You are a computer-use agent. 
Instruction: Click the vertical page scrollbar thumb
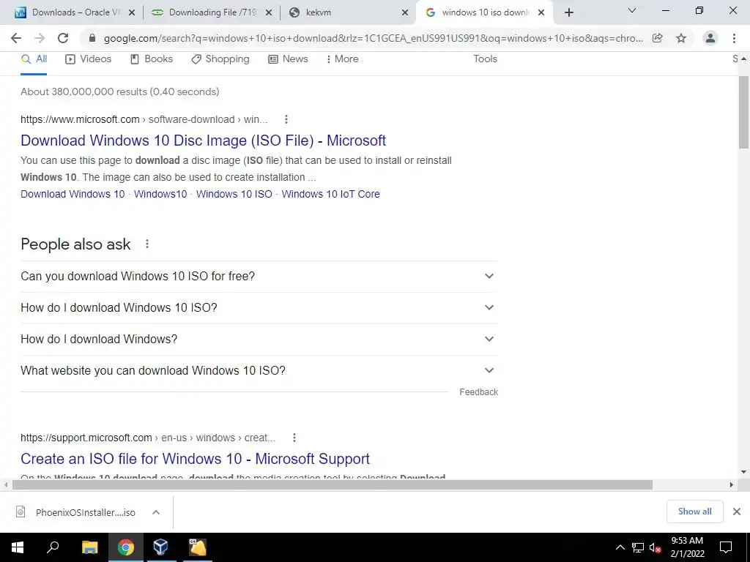coord(743,112)
